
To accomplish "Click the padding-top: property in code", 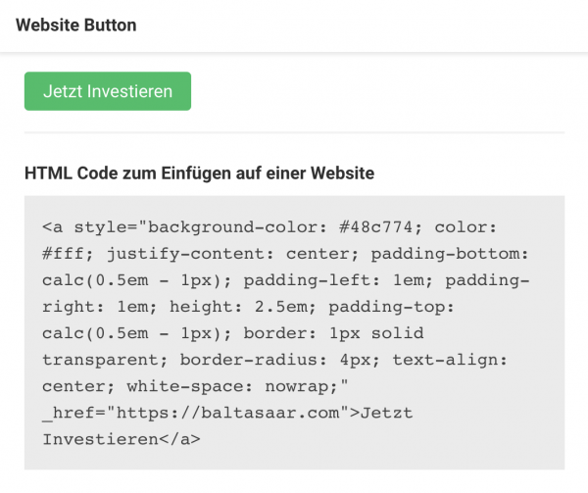I will tap(391, 307).
